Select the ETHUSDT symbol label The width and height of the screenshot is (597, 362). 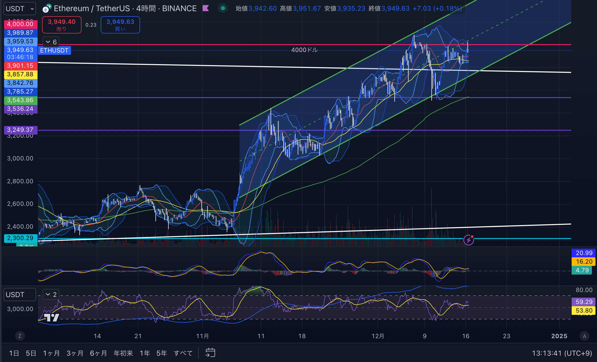[54, 50]
